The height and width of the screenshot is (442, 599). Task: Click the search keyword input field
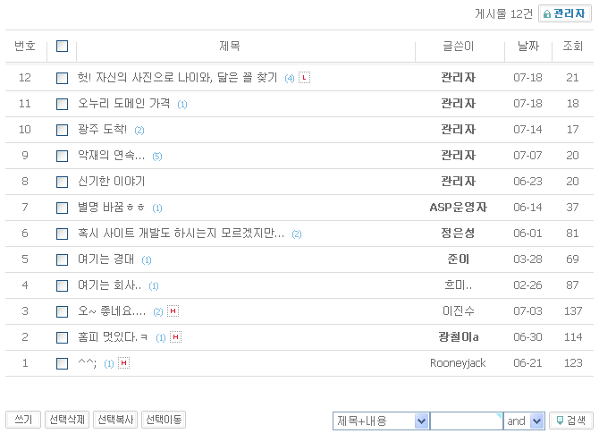[x=467, y=421]
